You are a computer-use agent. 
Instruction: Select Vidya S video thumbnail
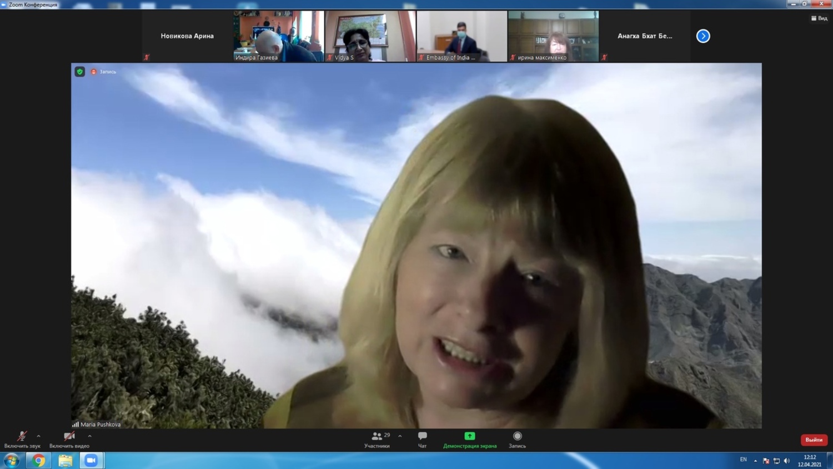[x=370, y=36]
